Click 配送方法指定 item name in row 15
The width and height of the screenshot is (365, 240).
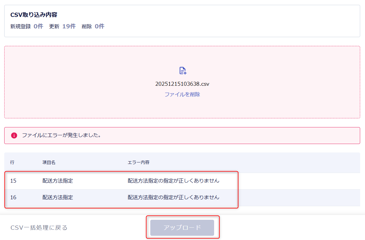pyautogui.click(x=58, y=181)
